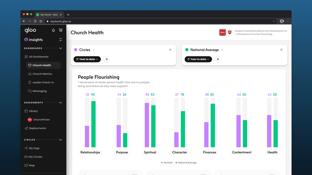
Task: Click the gloo logo in sidebar
Action: [30, 30]
